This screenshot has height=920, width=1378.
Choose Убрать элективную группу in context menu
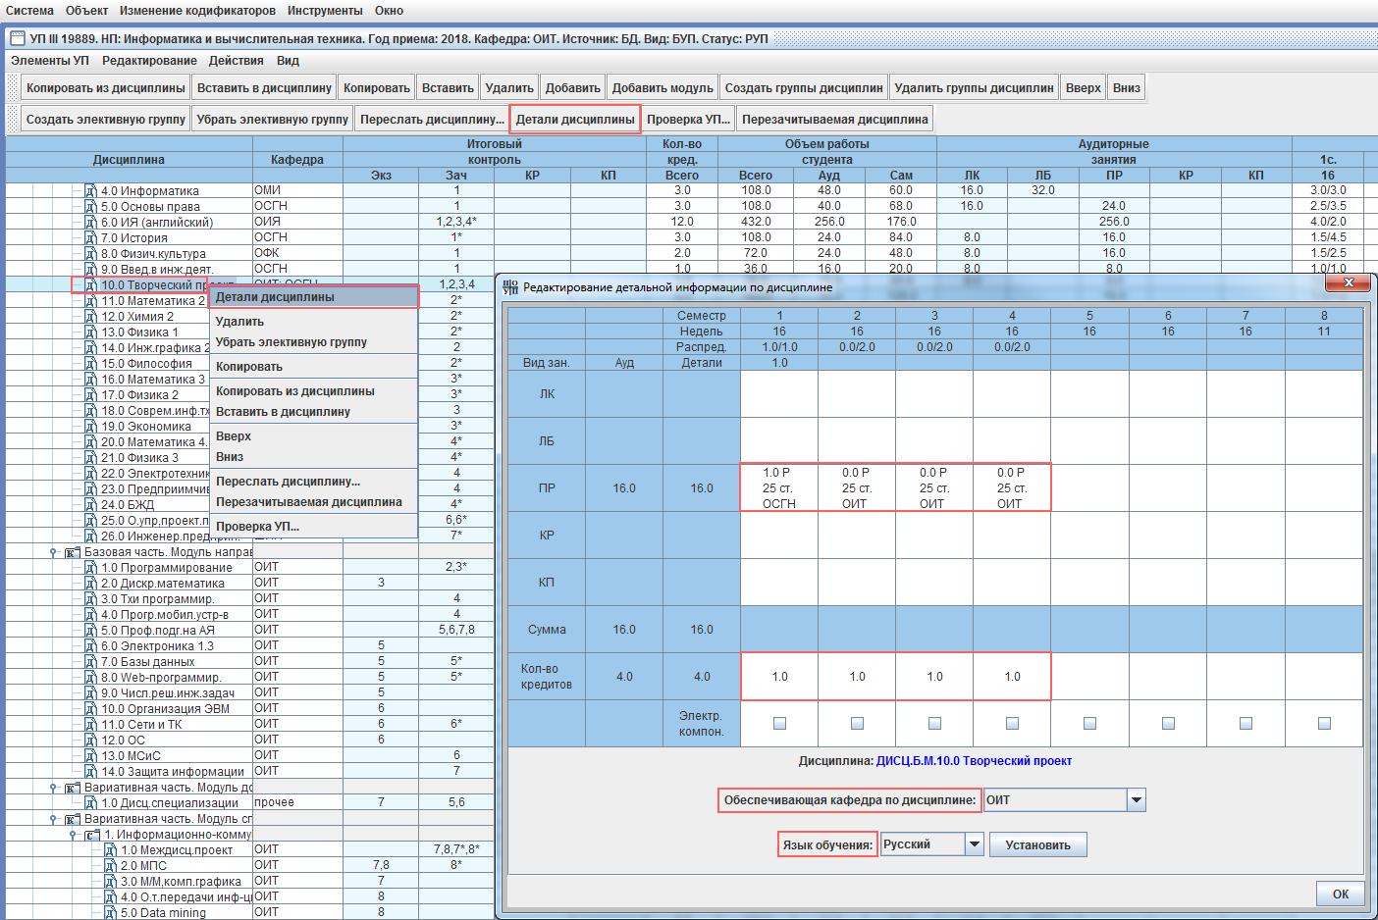click(314, 342)
